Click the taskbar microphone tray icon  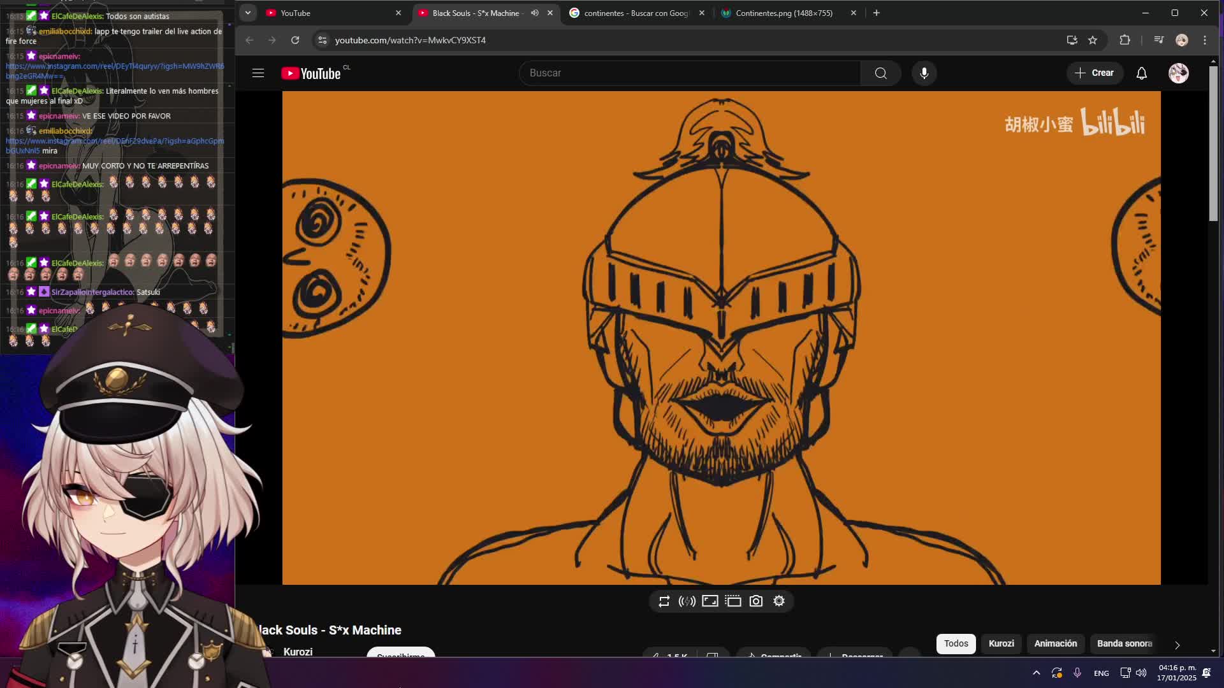coord(1077,673)
